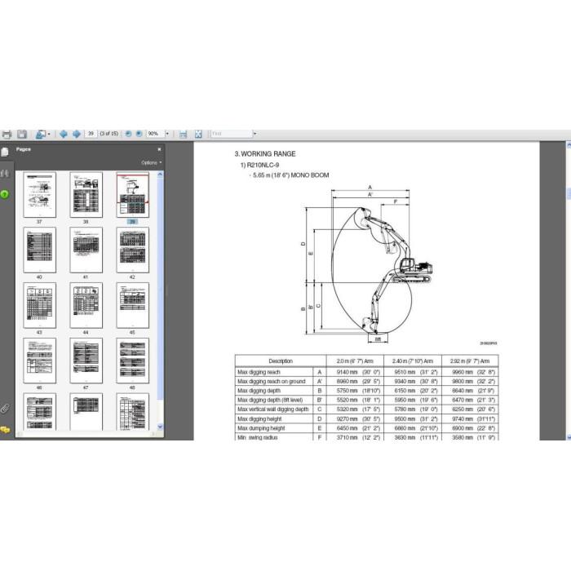571x571 pixels.
Task: Open the Find box dropdown arrow
Action: point(255,134)
